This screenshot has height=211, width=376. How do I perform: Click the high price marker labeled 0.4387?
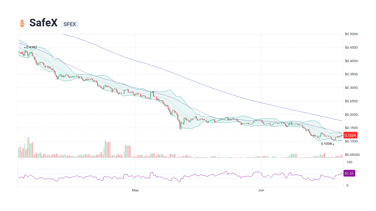pos(31,47)
